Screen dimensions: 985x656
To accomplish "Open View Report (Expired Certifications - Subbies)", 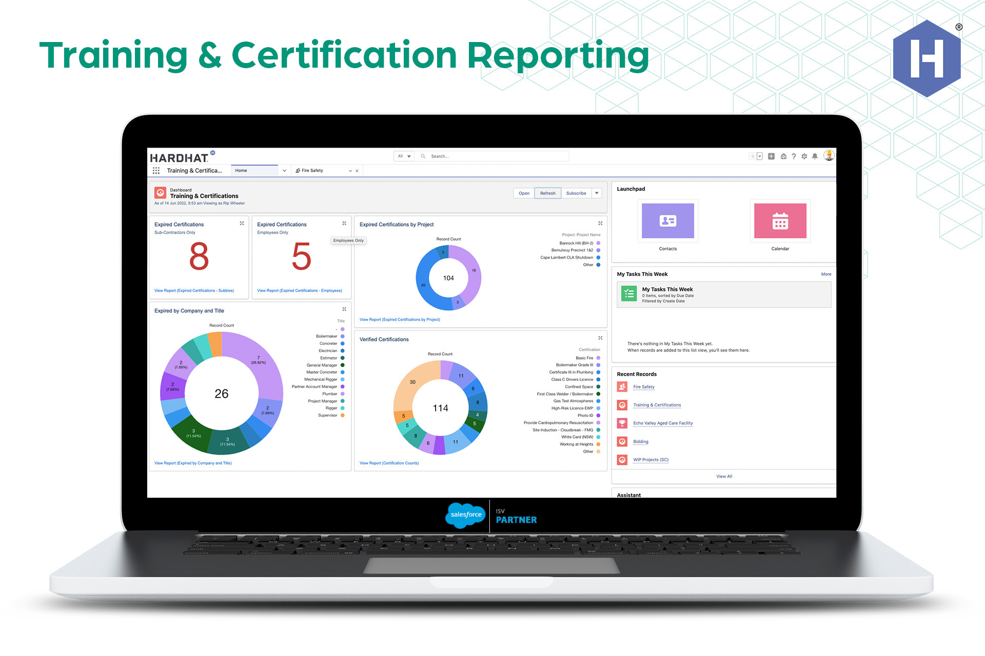I will (x=194, y=291).
